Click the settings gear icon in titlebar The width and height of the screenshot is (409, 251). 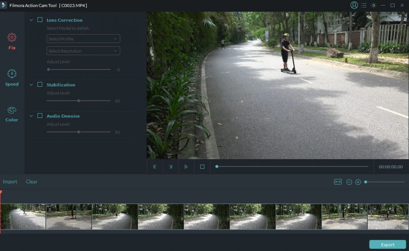click(374, 5)
